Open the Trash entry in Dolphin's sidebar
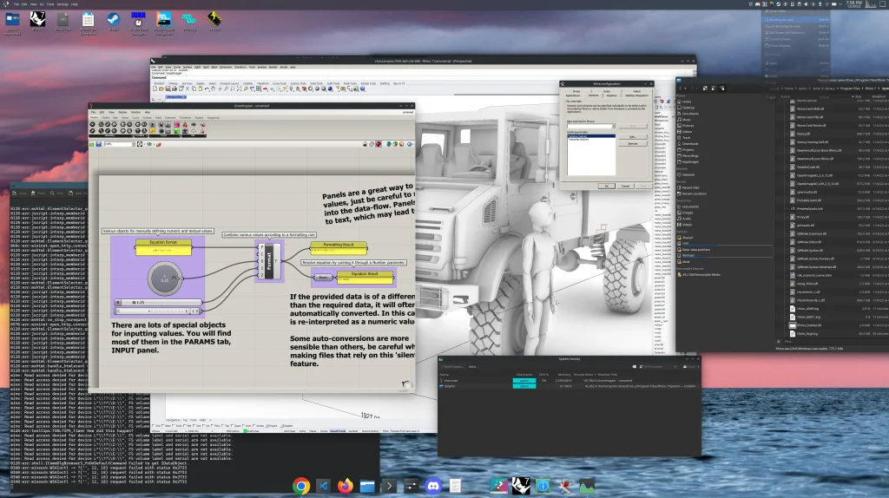This screenshot has width=889, height=498. 686,138
